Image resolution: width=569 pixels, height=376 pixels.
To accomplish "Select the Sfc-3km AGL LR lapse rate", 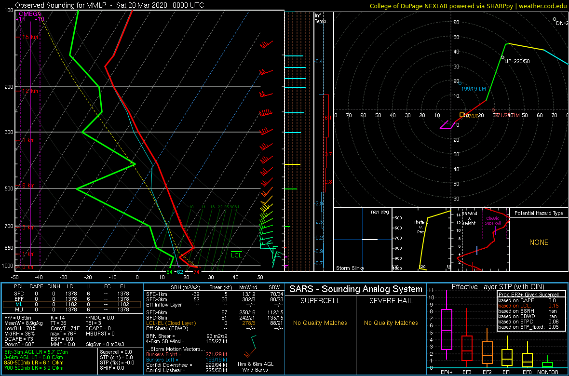I will click(x=36, y=352).
